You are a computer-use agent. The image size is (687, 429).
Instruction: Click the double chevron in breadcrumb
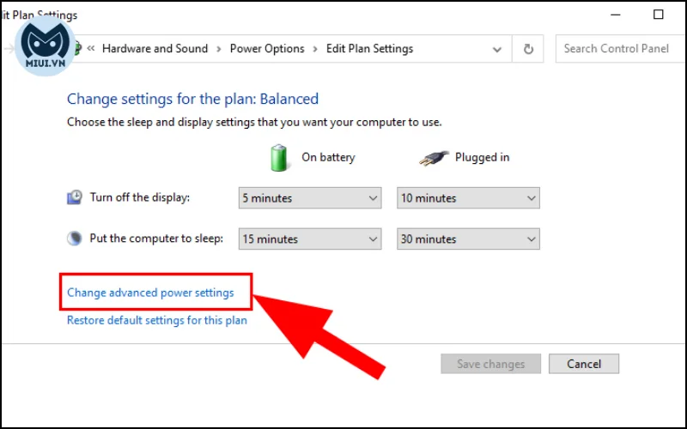tap(91, 48)
